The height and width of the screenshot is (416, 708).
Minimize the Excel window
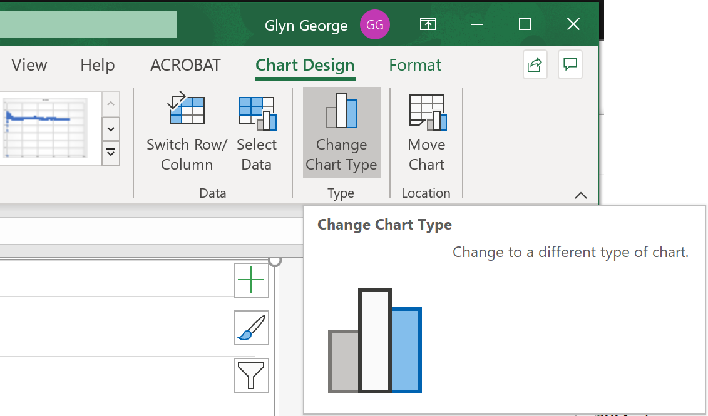[x=477, y=24]
